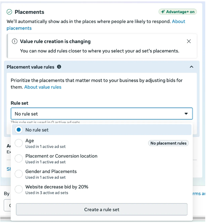Image resolution: width=208 pixels, height=224 pixels.
Task: Select Gender and Placements radio option
Action: (x=19, y=174)
